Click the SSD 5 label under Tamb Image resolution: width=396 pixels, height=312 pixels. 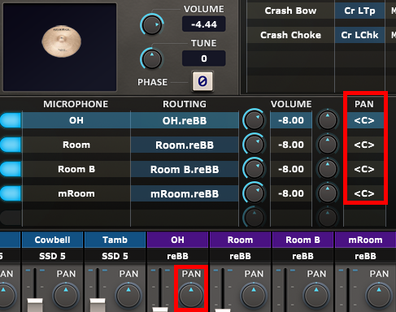tap(115, 256)
